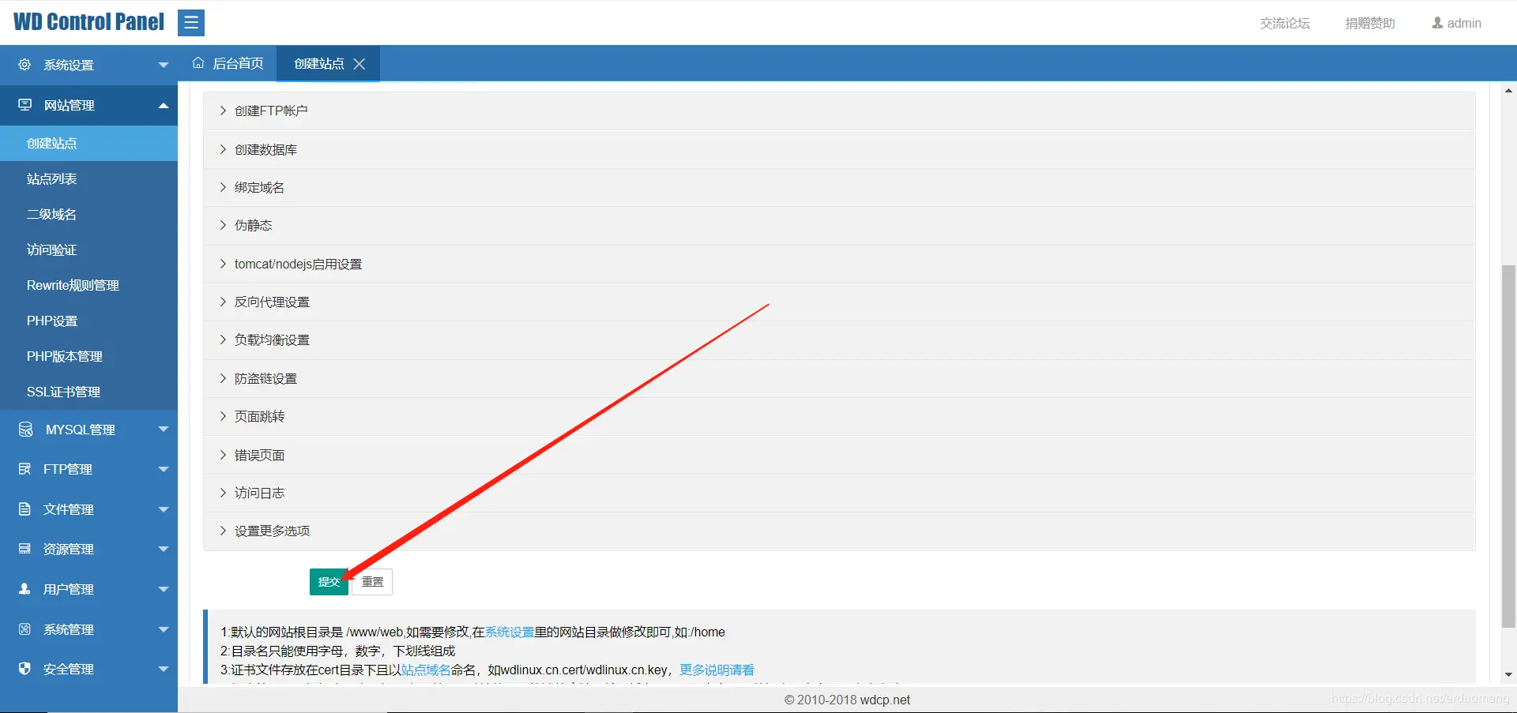The height and width of the screenshot is (713, 1517).
Task: Click the 更多说明请看 link
Action: point(717,670)
